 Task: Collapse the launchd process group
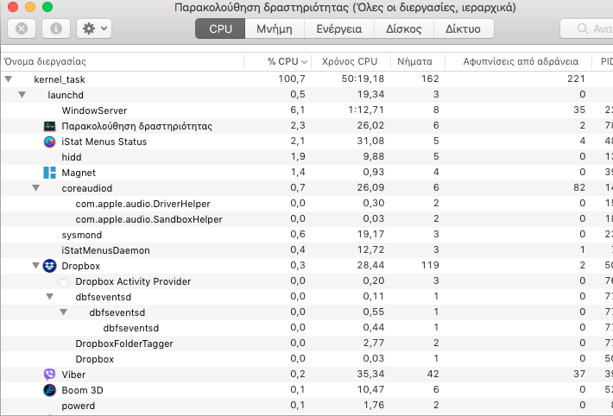click(22, 95)
